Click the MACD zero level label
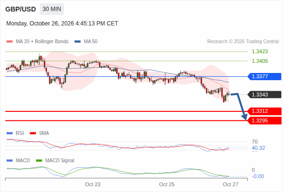 tap(253, 170)
